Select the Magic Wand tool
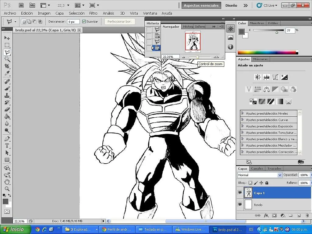The image size is (312, 234). (7, 59)
